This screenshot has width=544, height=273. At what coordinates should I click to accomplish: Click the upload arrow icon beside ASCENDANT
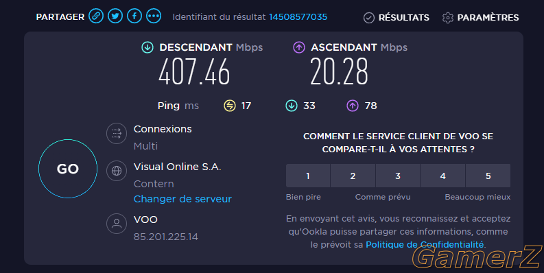(x=299, y=47)
